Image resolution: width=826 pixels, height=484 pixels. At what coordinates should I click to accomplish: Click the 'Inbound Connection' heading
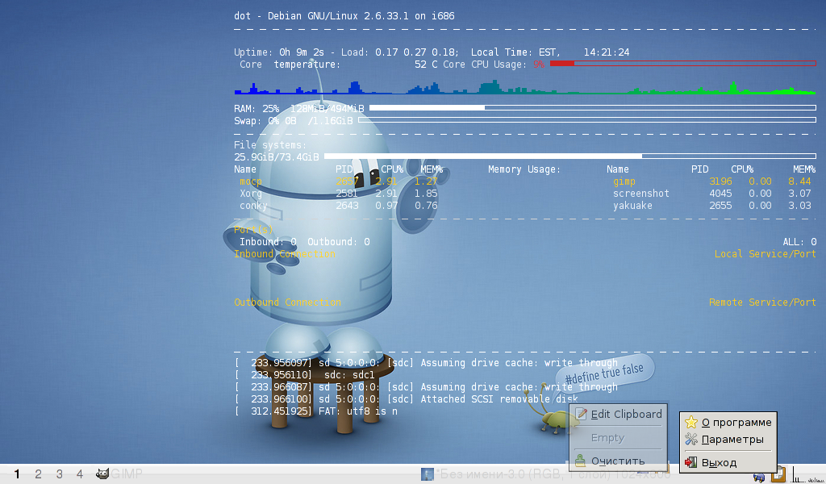pyautogui.click(x=285, y=254)
